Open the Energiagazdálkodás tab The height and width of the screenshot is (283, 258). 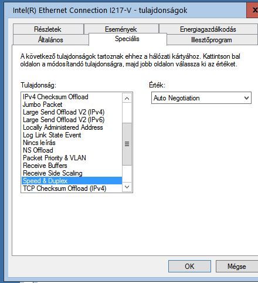click(x=208, y=29)
